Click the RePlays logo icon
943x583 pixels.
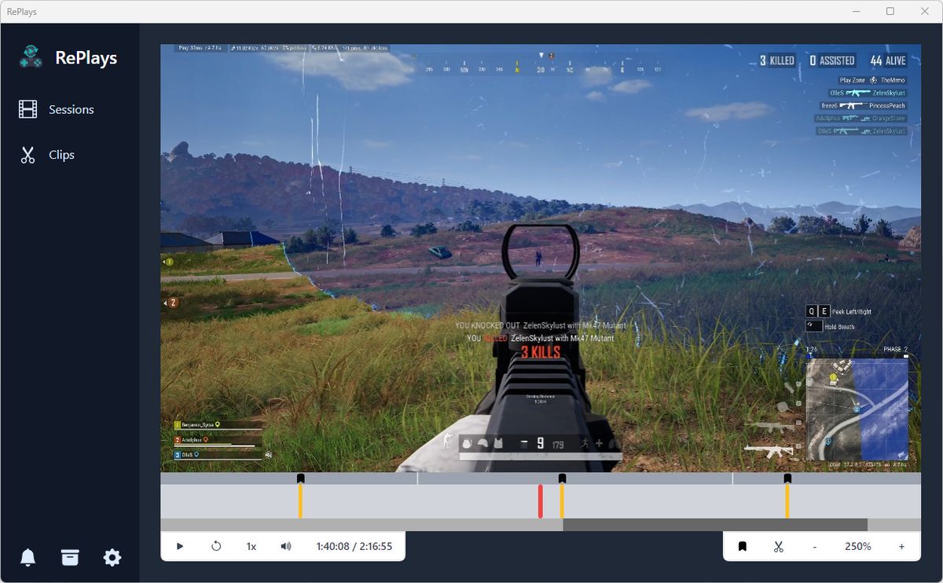click(x=31, y=57)
